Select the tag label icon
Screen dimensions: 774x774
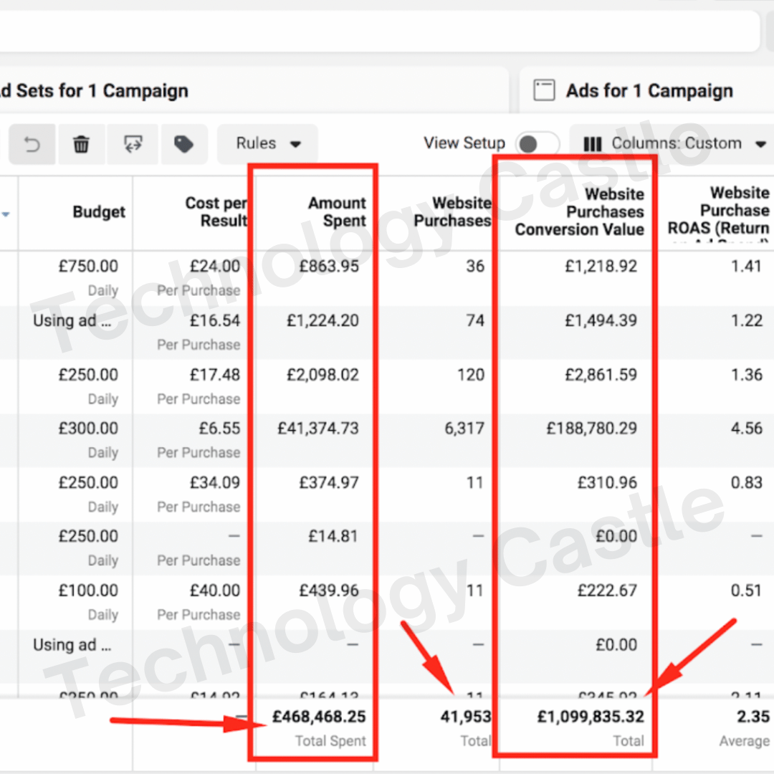coord(184,143)
